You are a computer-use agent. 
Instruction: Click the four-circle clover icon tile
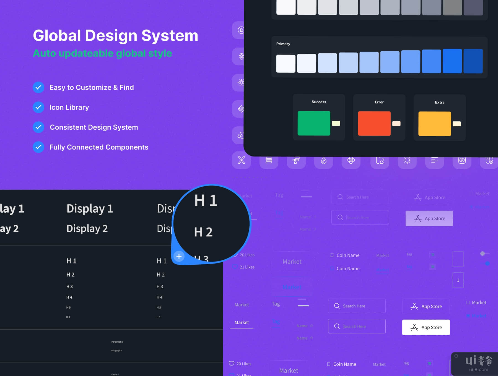pyautogui.click(x=351, y=160)
